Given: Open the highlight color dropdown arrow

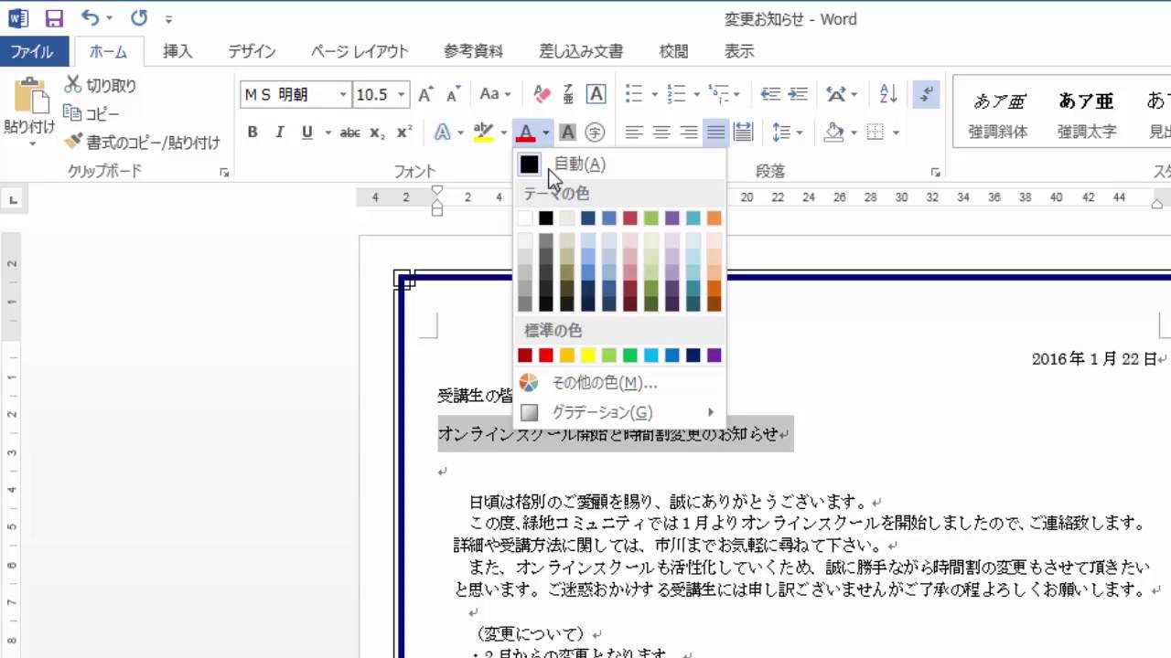Looking at the screenshot, I should [x=504, y=133].
